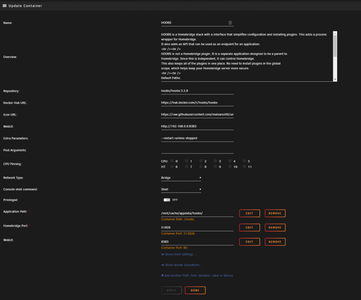Toggle CPU 4 pinning checkbox
Image resolution: width=361 pixels, height=300 pixels.
[x=230, y=161]
